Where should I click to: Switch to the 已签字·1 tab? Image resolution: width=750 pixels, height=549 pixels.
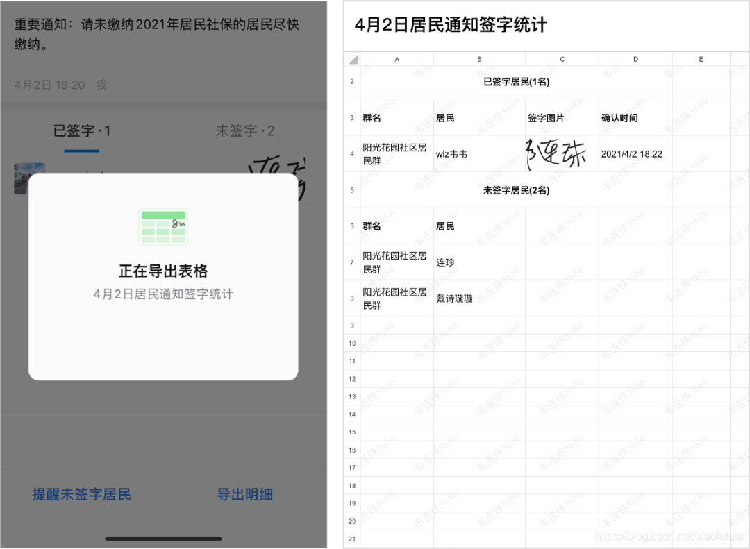coord(82,130)
